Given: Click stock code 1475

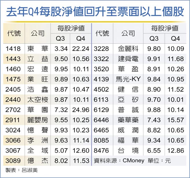Looking at the screenshot, I should [13, 79].
